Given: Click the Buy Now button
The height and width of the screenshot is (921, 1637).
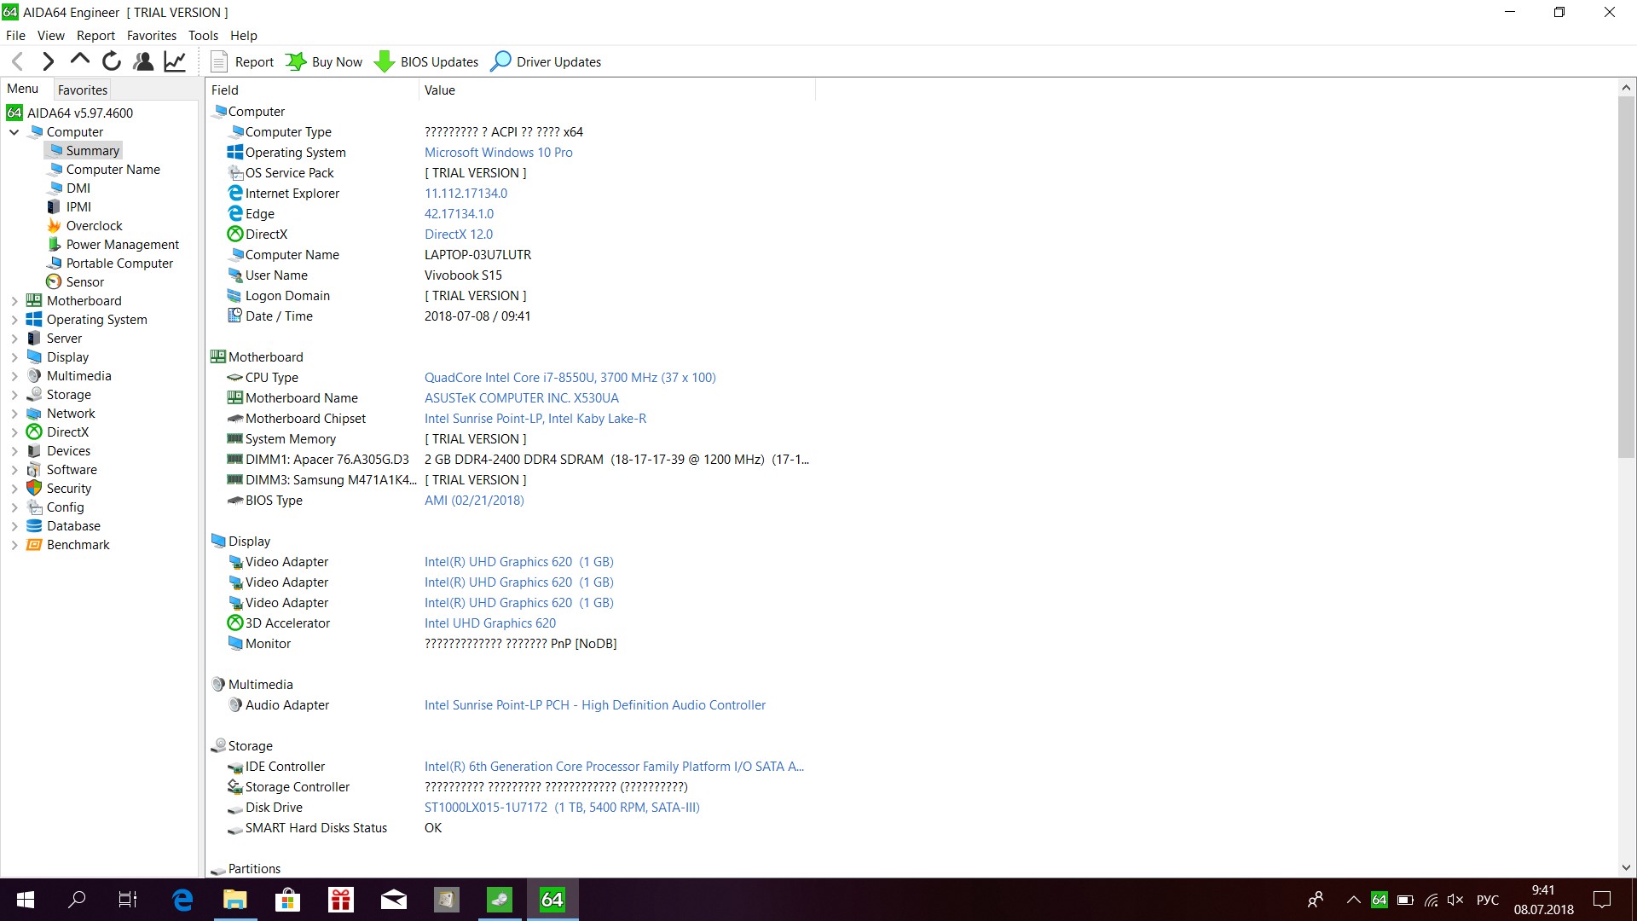Looking at the screenshot, I should 324,61.
